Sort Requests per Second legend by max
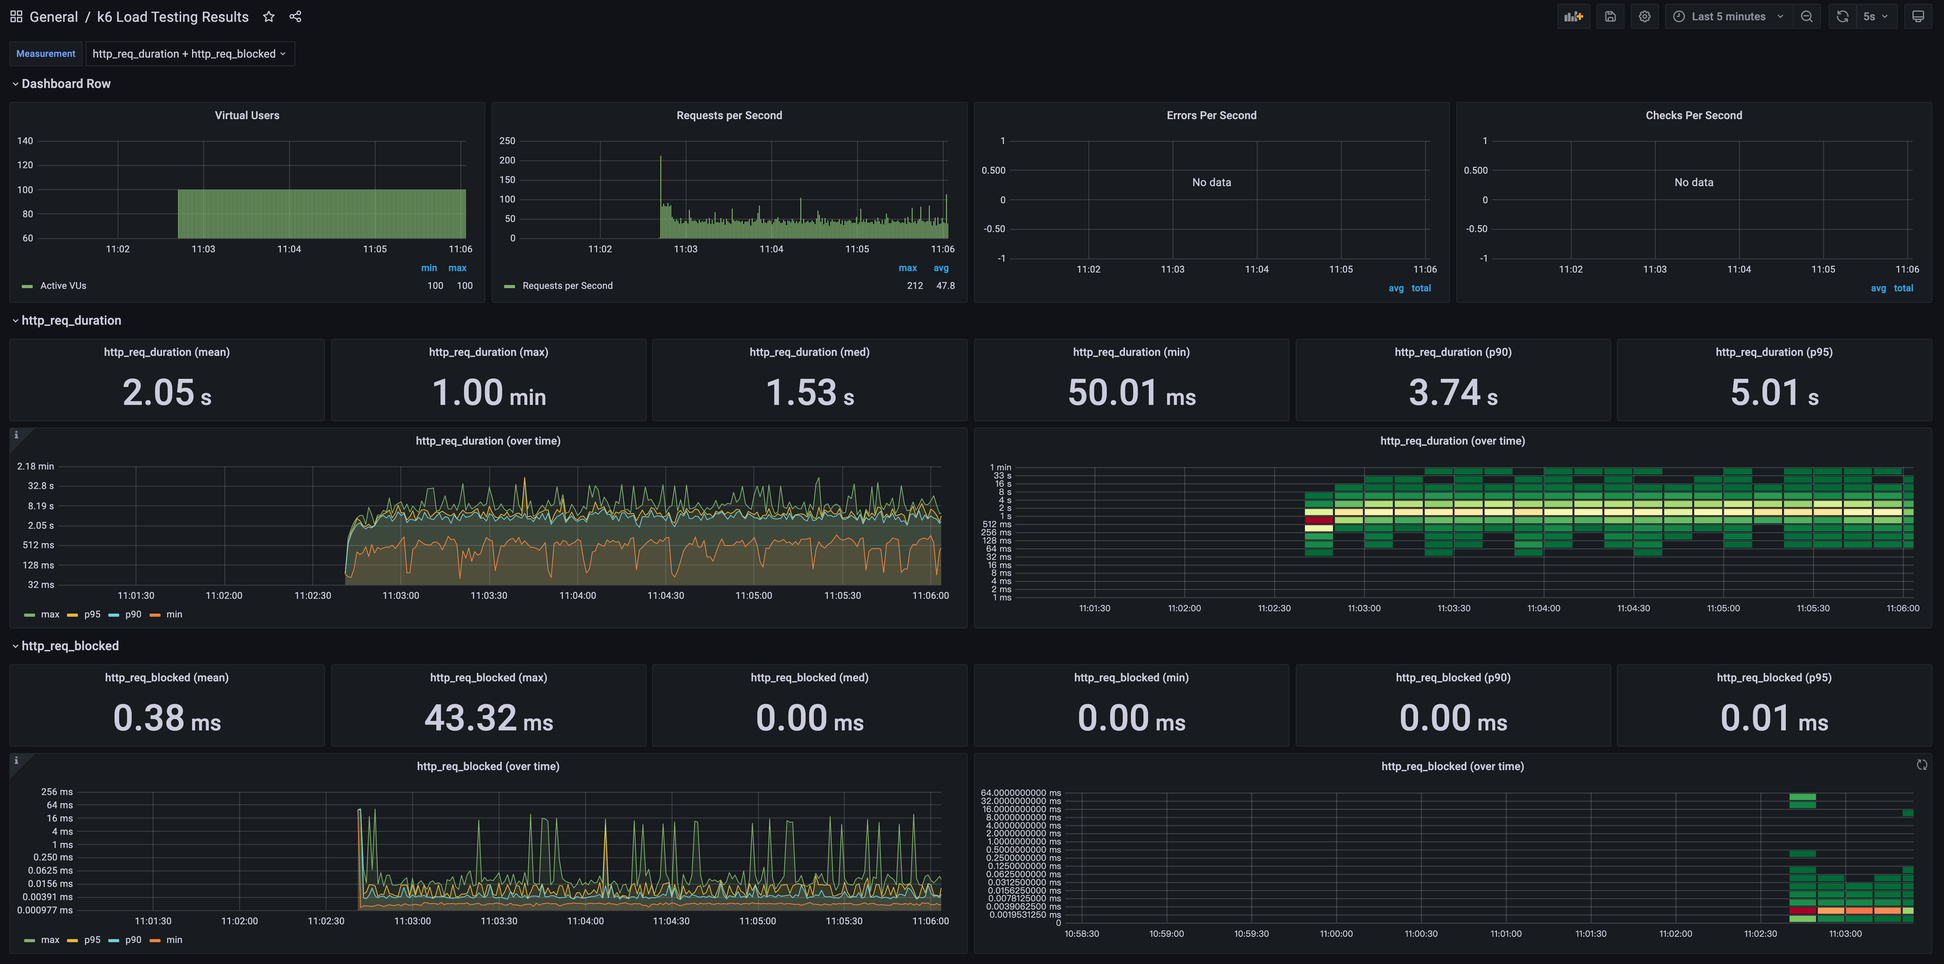This screenshot has width=1944, height=964. coord(908,268)
